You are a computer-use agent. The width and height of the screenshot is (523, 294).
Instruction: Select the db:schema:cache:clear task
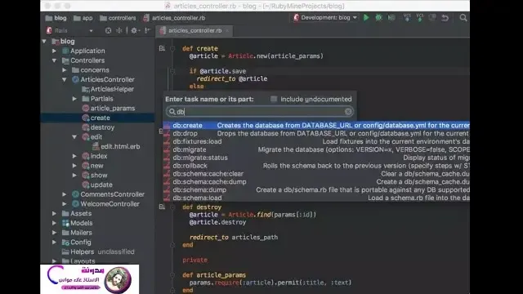click(316, 174)
